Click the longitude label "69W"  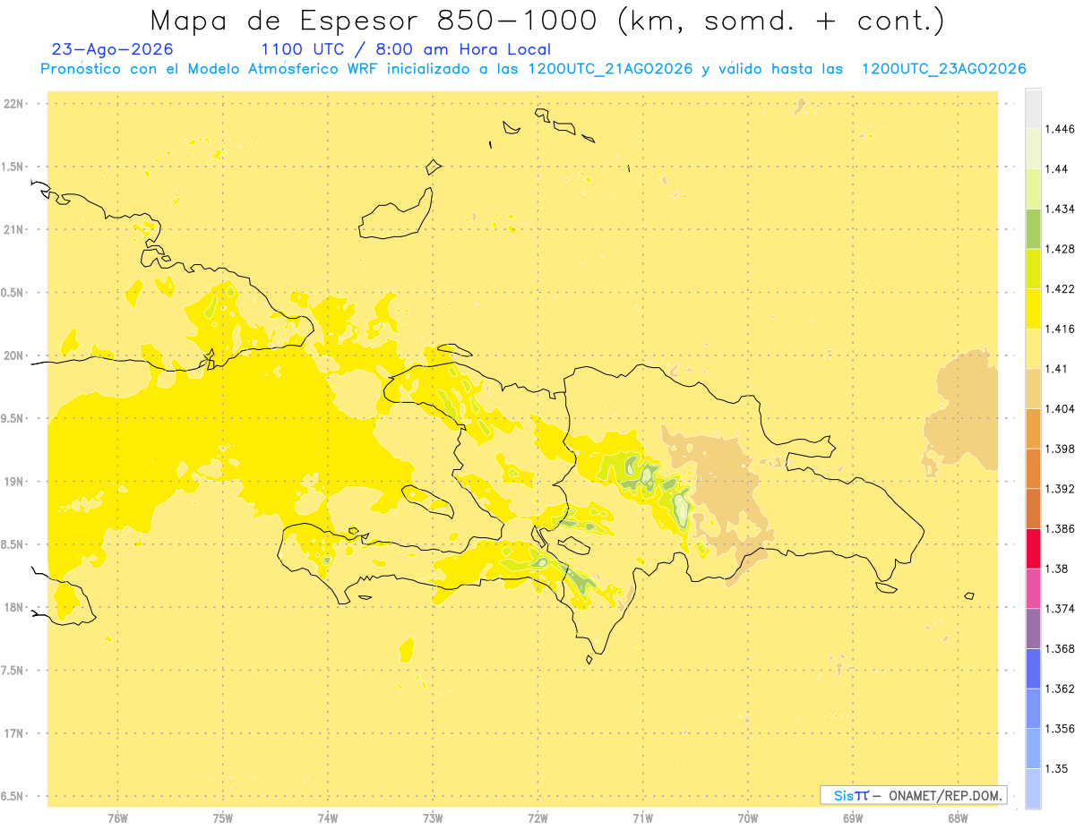pos(853,817)
